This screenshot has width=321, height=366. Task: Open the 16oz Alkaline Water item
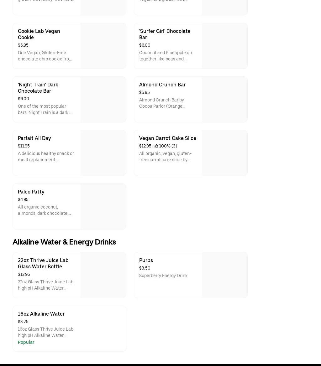pyautogui.click(x=41, y=314)
